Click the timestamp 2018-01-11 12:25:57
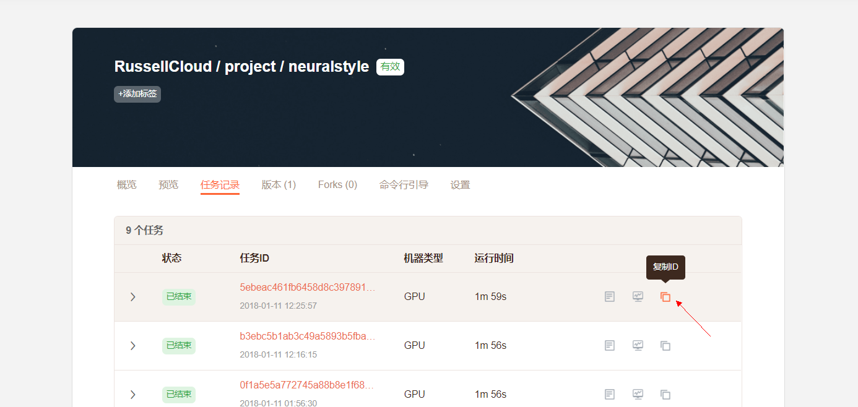858x407 pixels. (279, 306)
